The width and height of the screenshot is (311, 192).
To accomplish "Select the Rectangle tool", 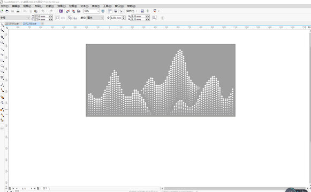I will pos(2,60).
